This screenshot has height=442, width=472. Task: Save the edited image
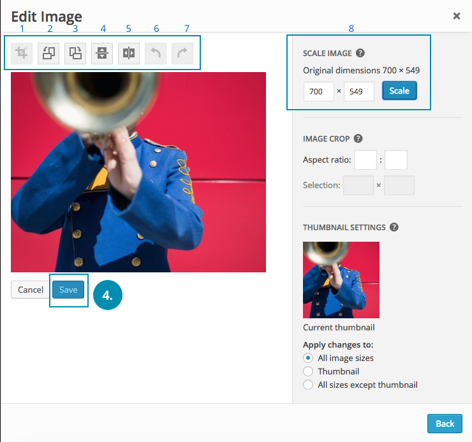coord(68,290)
